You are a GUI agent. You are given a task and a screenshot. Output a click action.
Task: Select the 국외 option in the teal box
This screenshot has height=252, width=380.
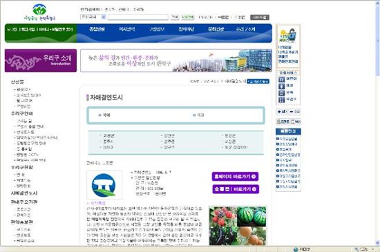click(x=198, y=115)
